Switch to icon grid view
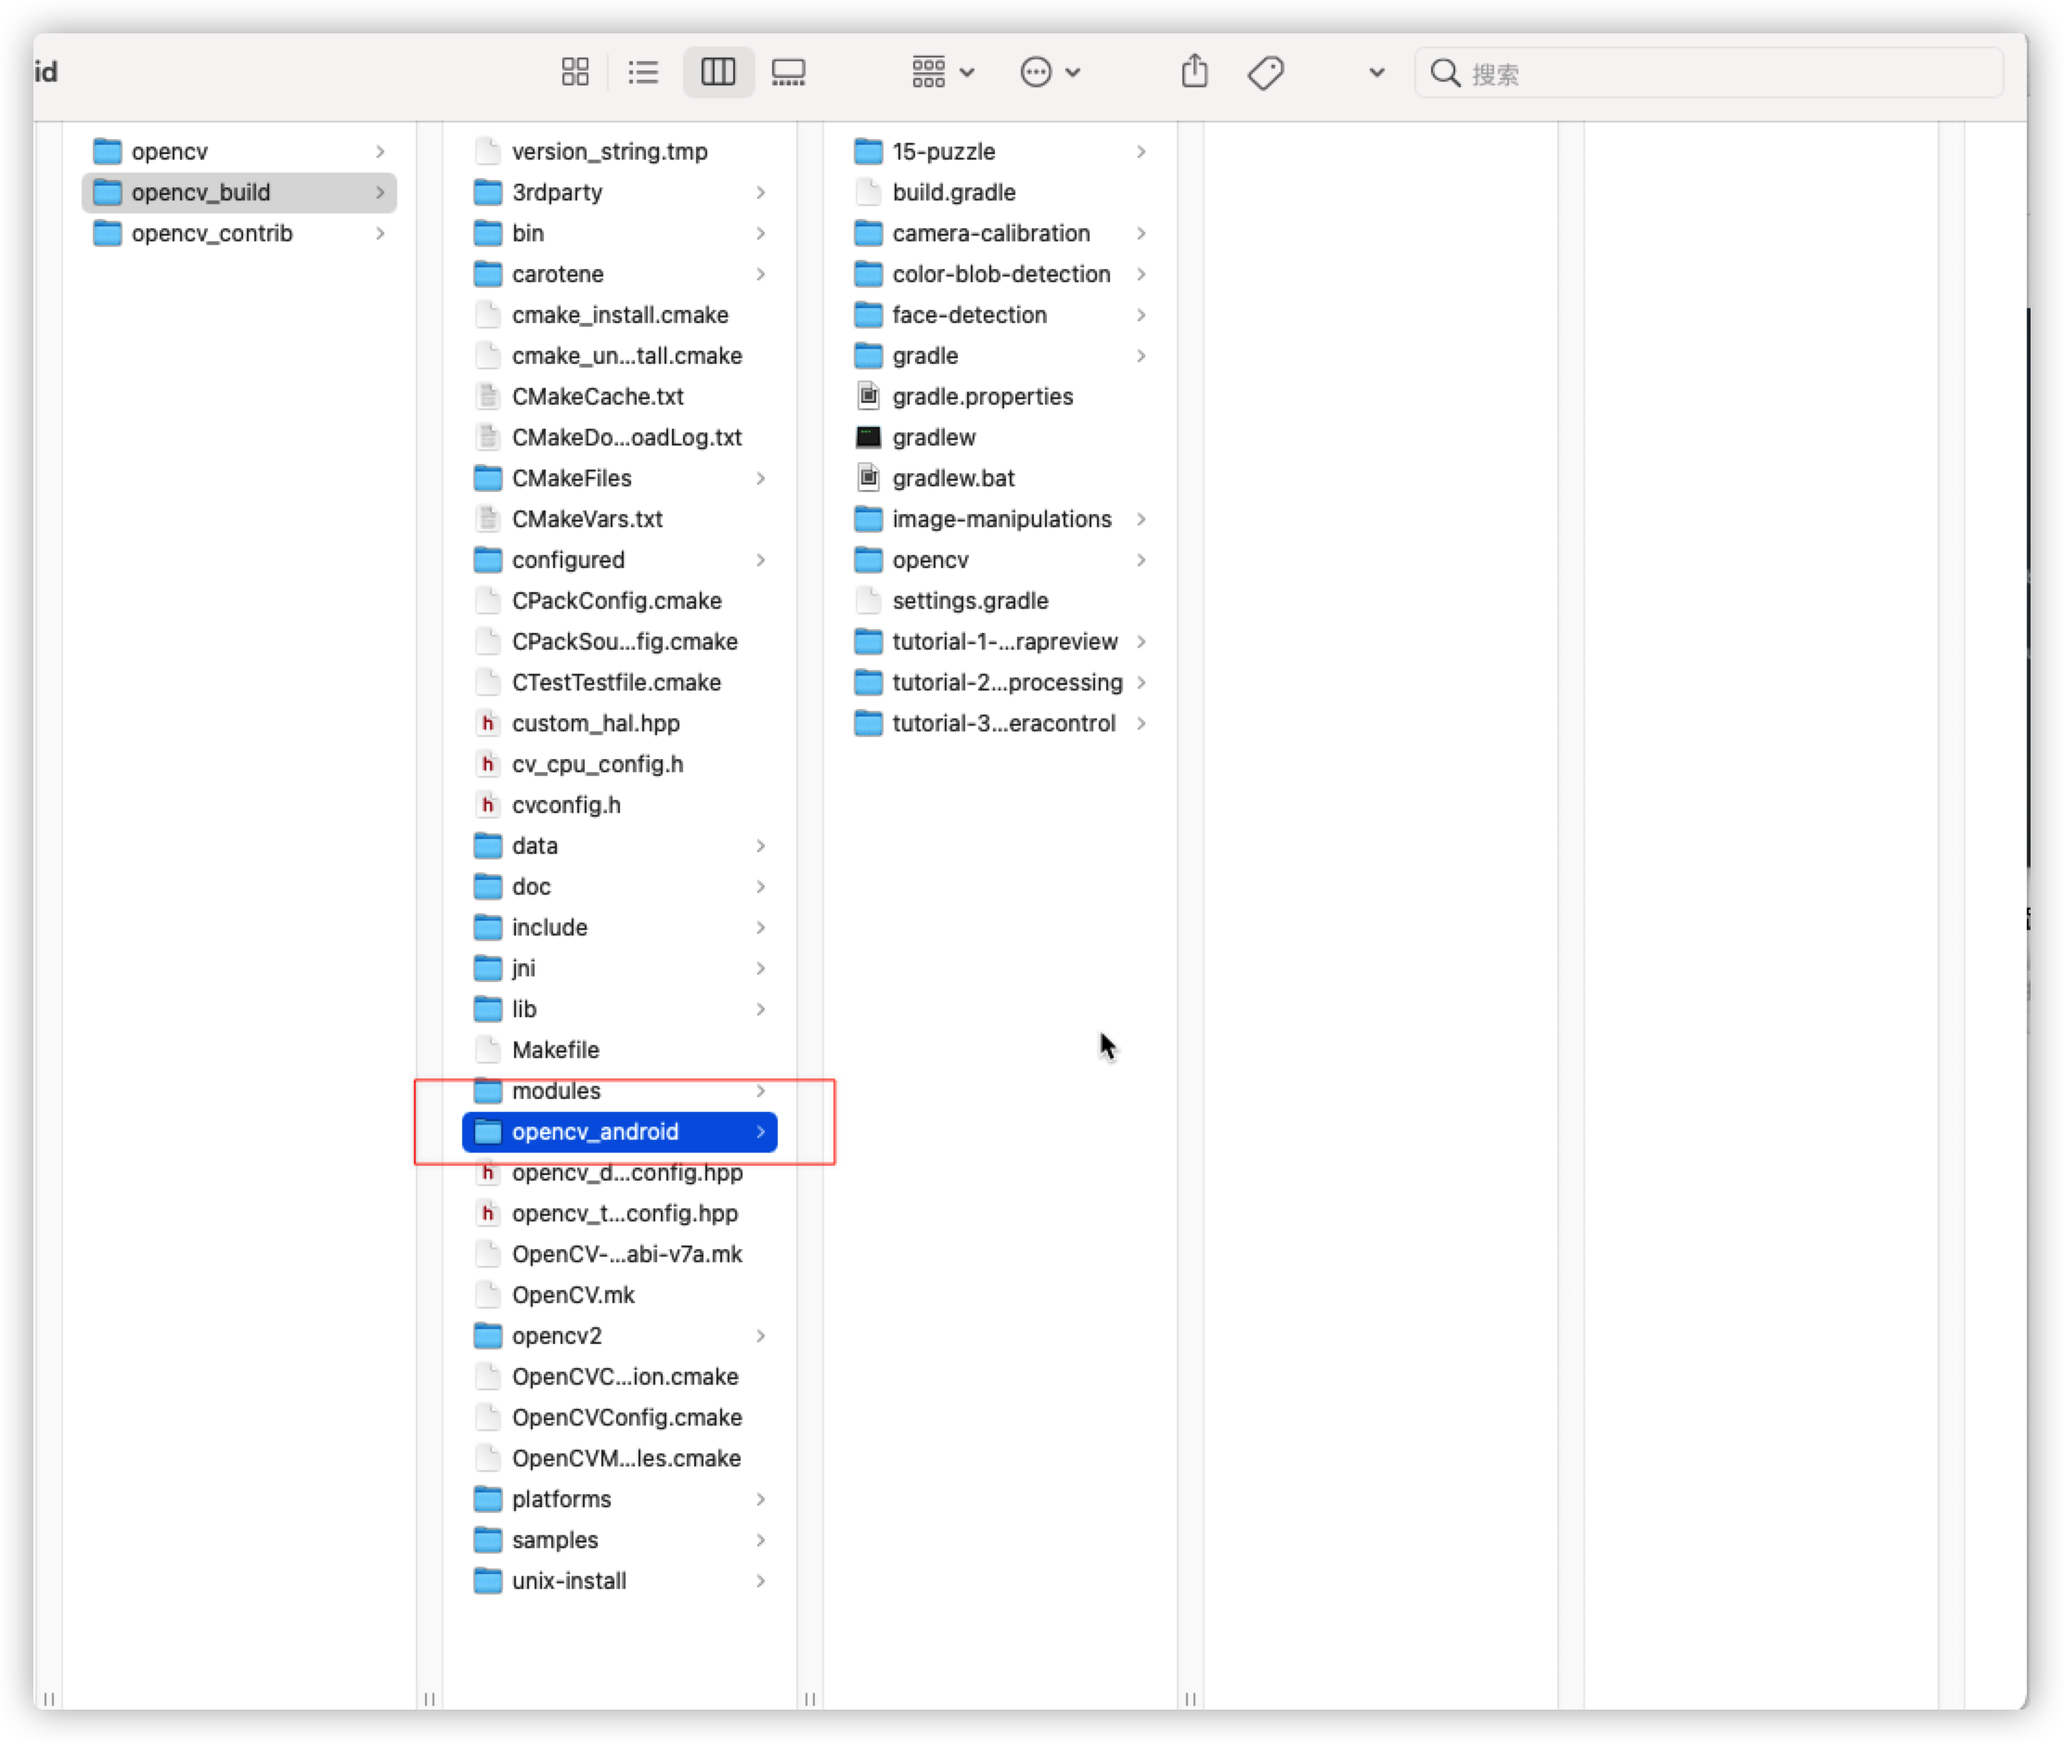 click(x=574, y=72)
